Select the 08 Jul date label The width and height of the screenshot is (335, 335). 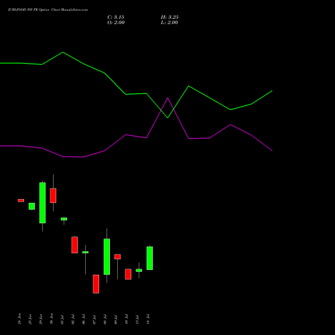pyautogui.click(x=105, y=320)
